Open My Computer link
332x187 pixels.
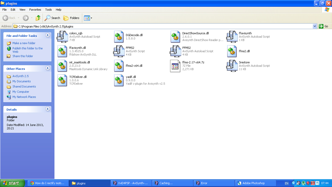pos(21,92)
